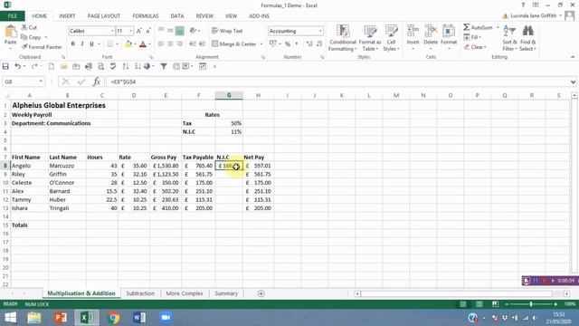Click inside the formula bar
This screenshot has width=579, height=326.
(337, 81)
